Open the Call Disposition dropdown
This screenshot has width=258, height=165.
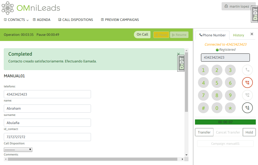pyautogui.click(x=18, y=150)
